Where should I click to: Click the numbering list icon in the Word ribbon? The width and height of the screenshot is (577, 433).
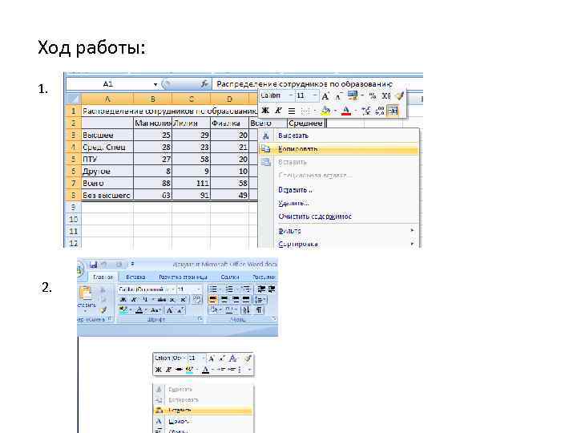[x=230, y=289]
